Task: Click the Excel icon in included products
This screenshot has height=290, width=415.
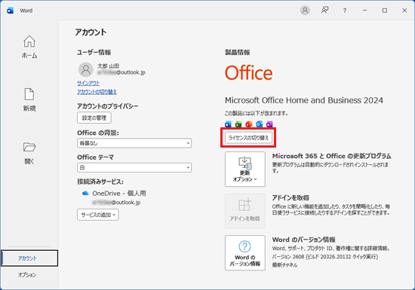Action: click(238, 124)
